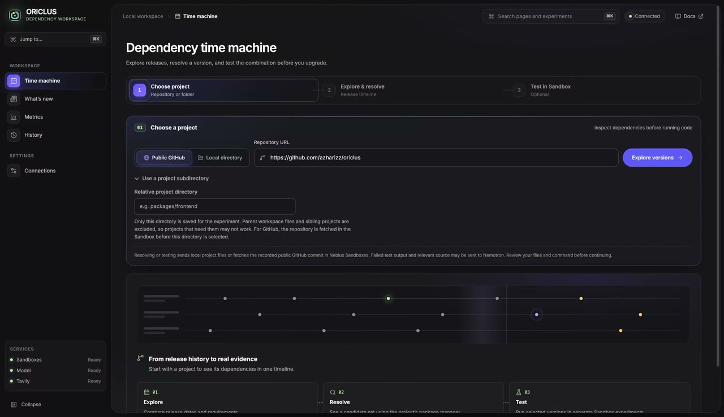The height and width of the screenshot is (417, 724).
Task: Select step 1 Choose project
Action: pos(223,90)
